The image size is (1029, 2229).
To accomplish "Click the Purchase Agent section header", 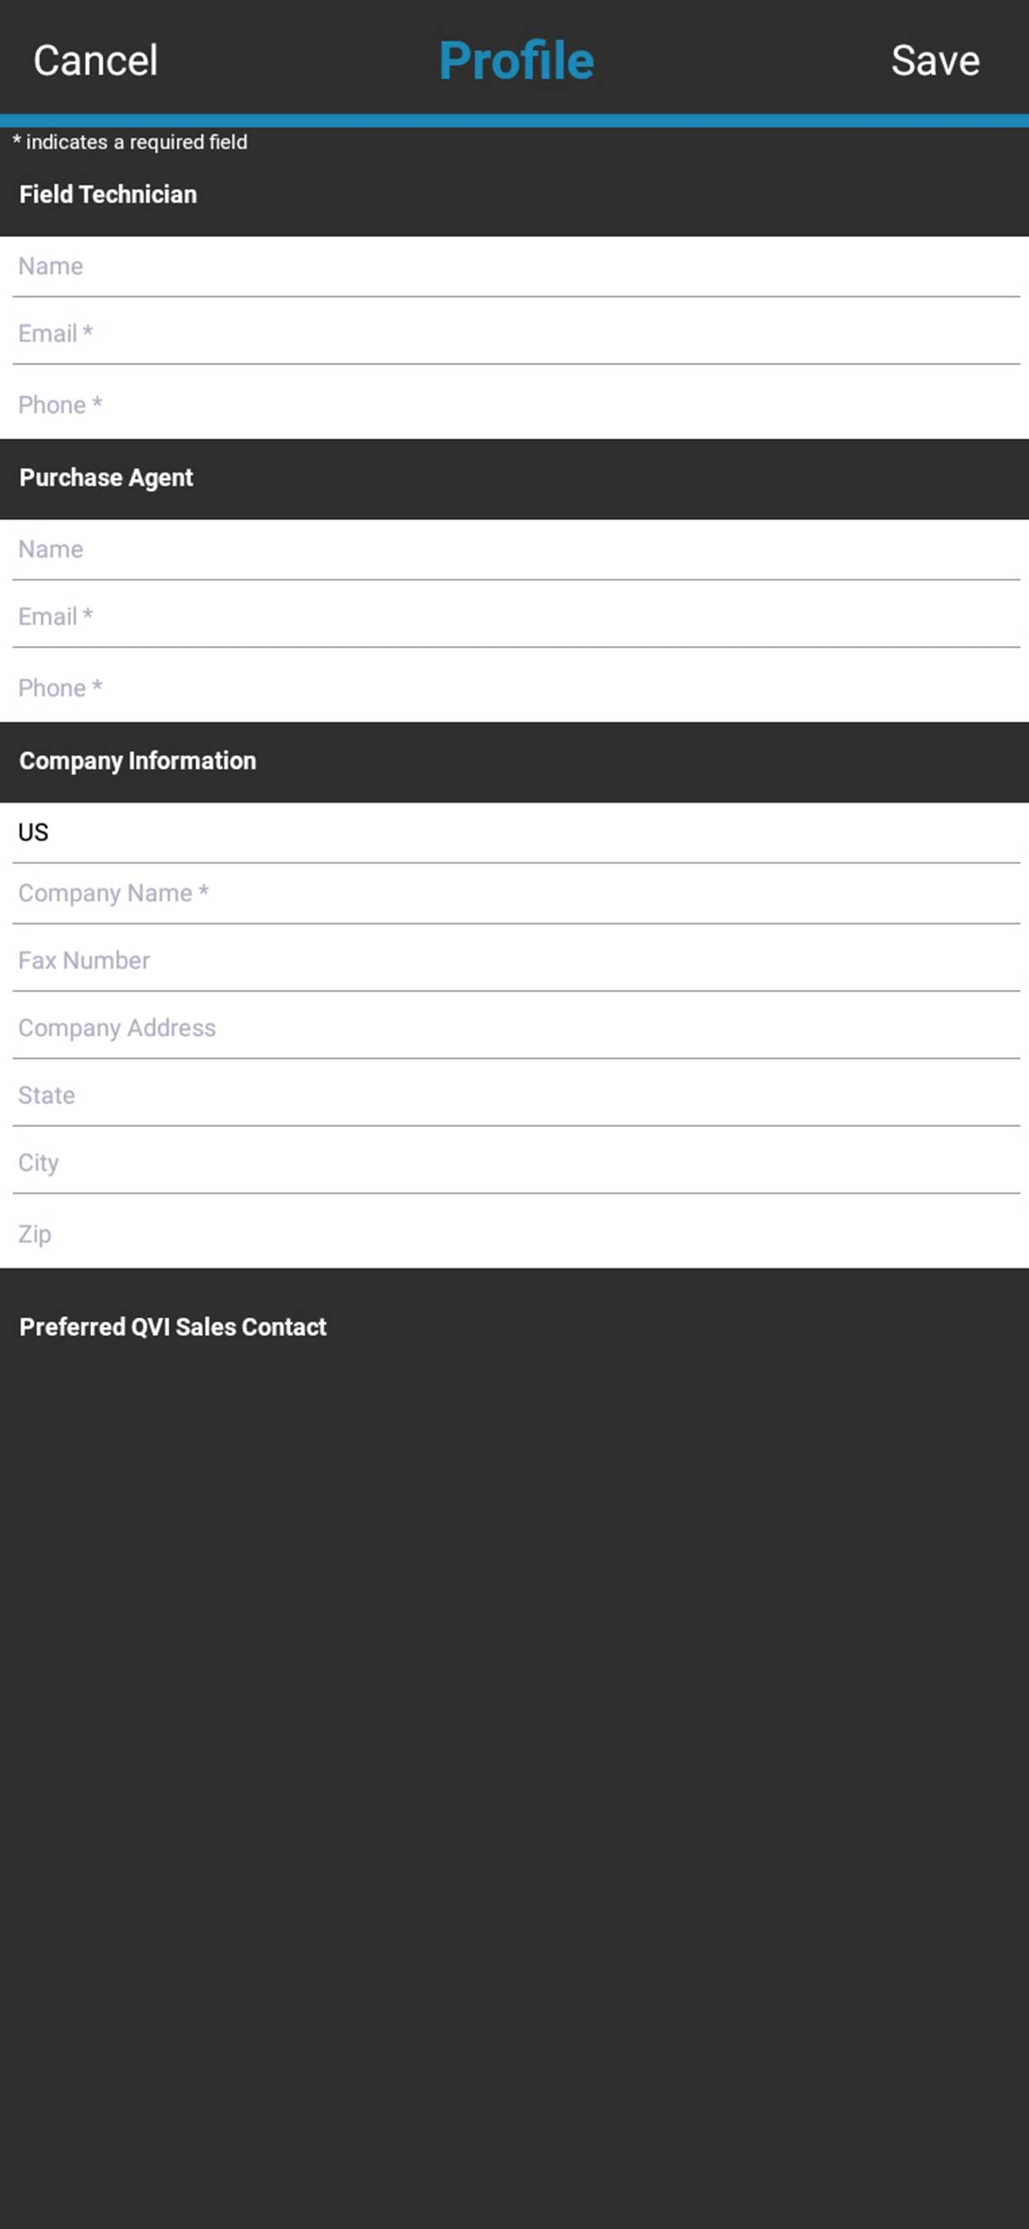I will click(106, 478).
